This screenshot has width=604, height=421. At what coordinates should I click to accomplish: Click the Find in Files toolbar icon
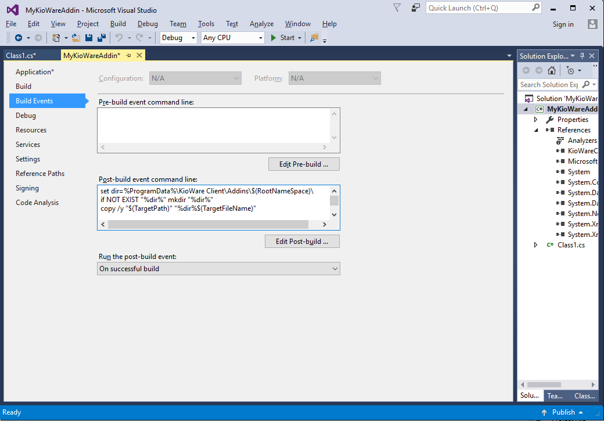[314, 38]
